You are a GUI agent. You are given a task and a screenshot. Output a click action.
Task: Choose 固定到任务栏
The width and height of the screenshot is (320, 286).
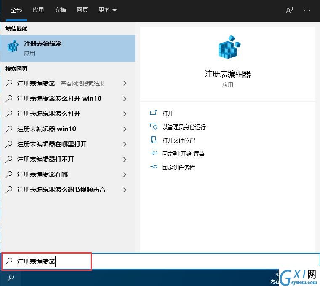tap(179, 167)
